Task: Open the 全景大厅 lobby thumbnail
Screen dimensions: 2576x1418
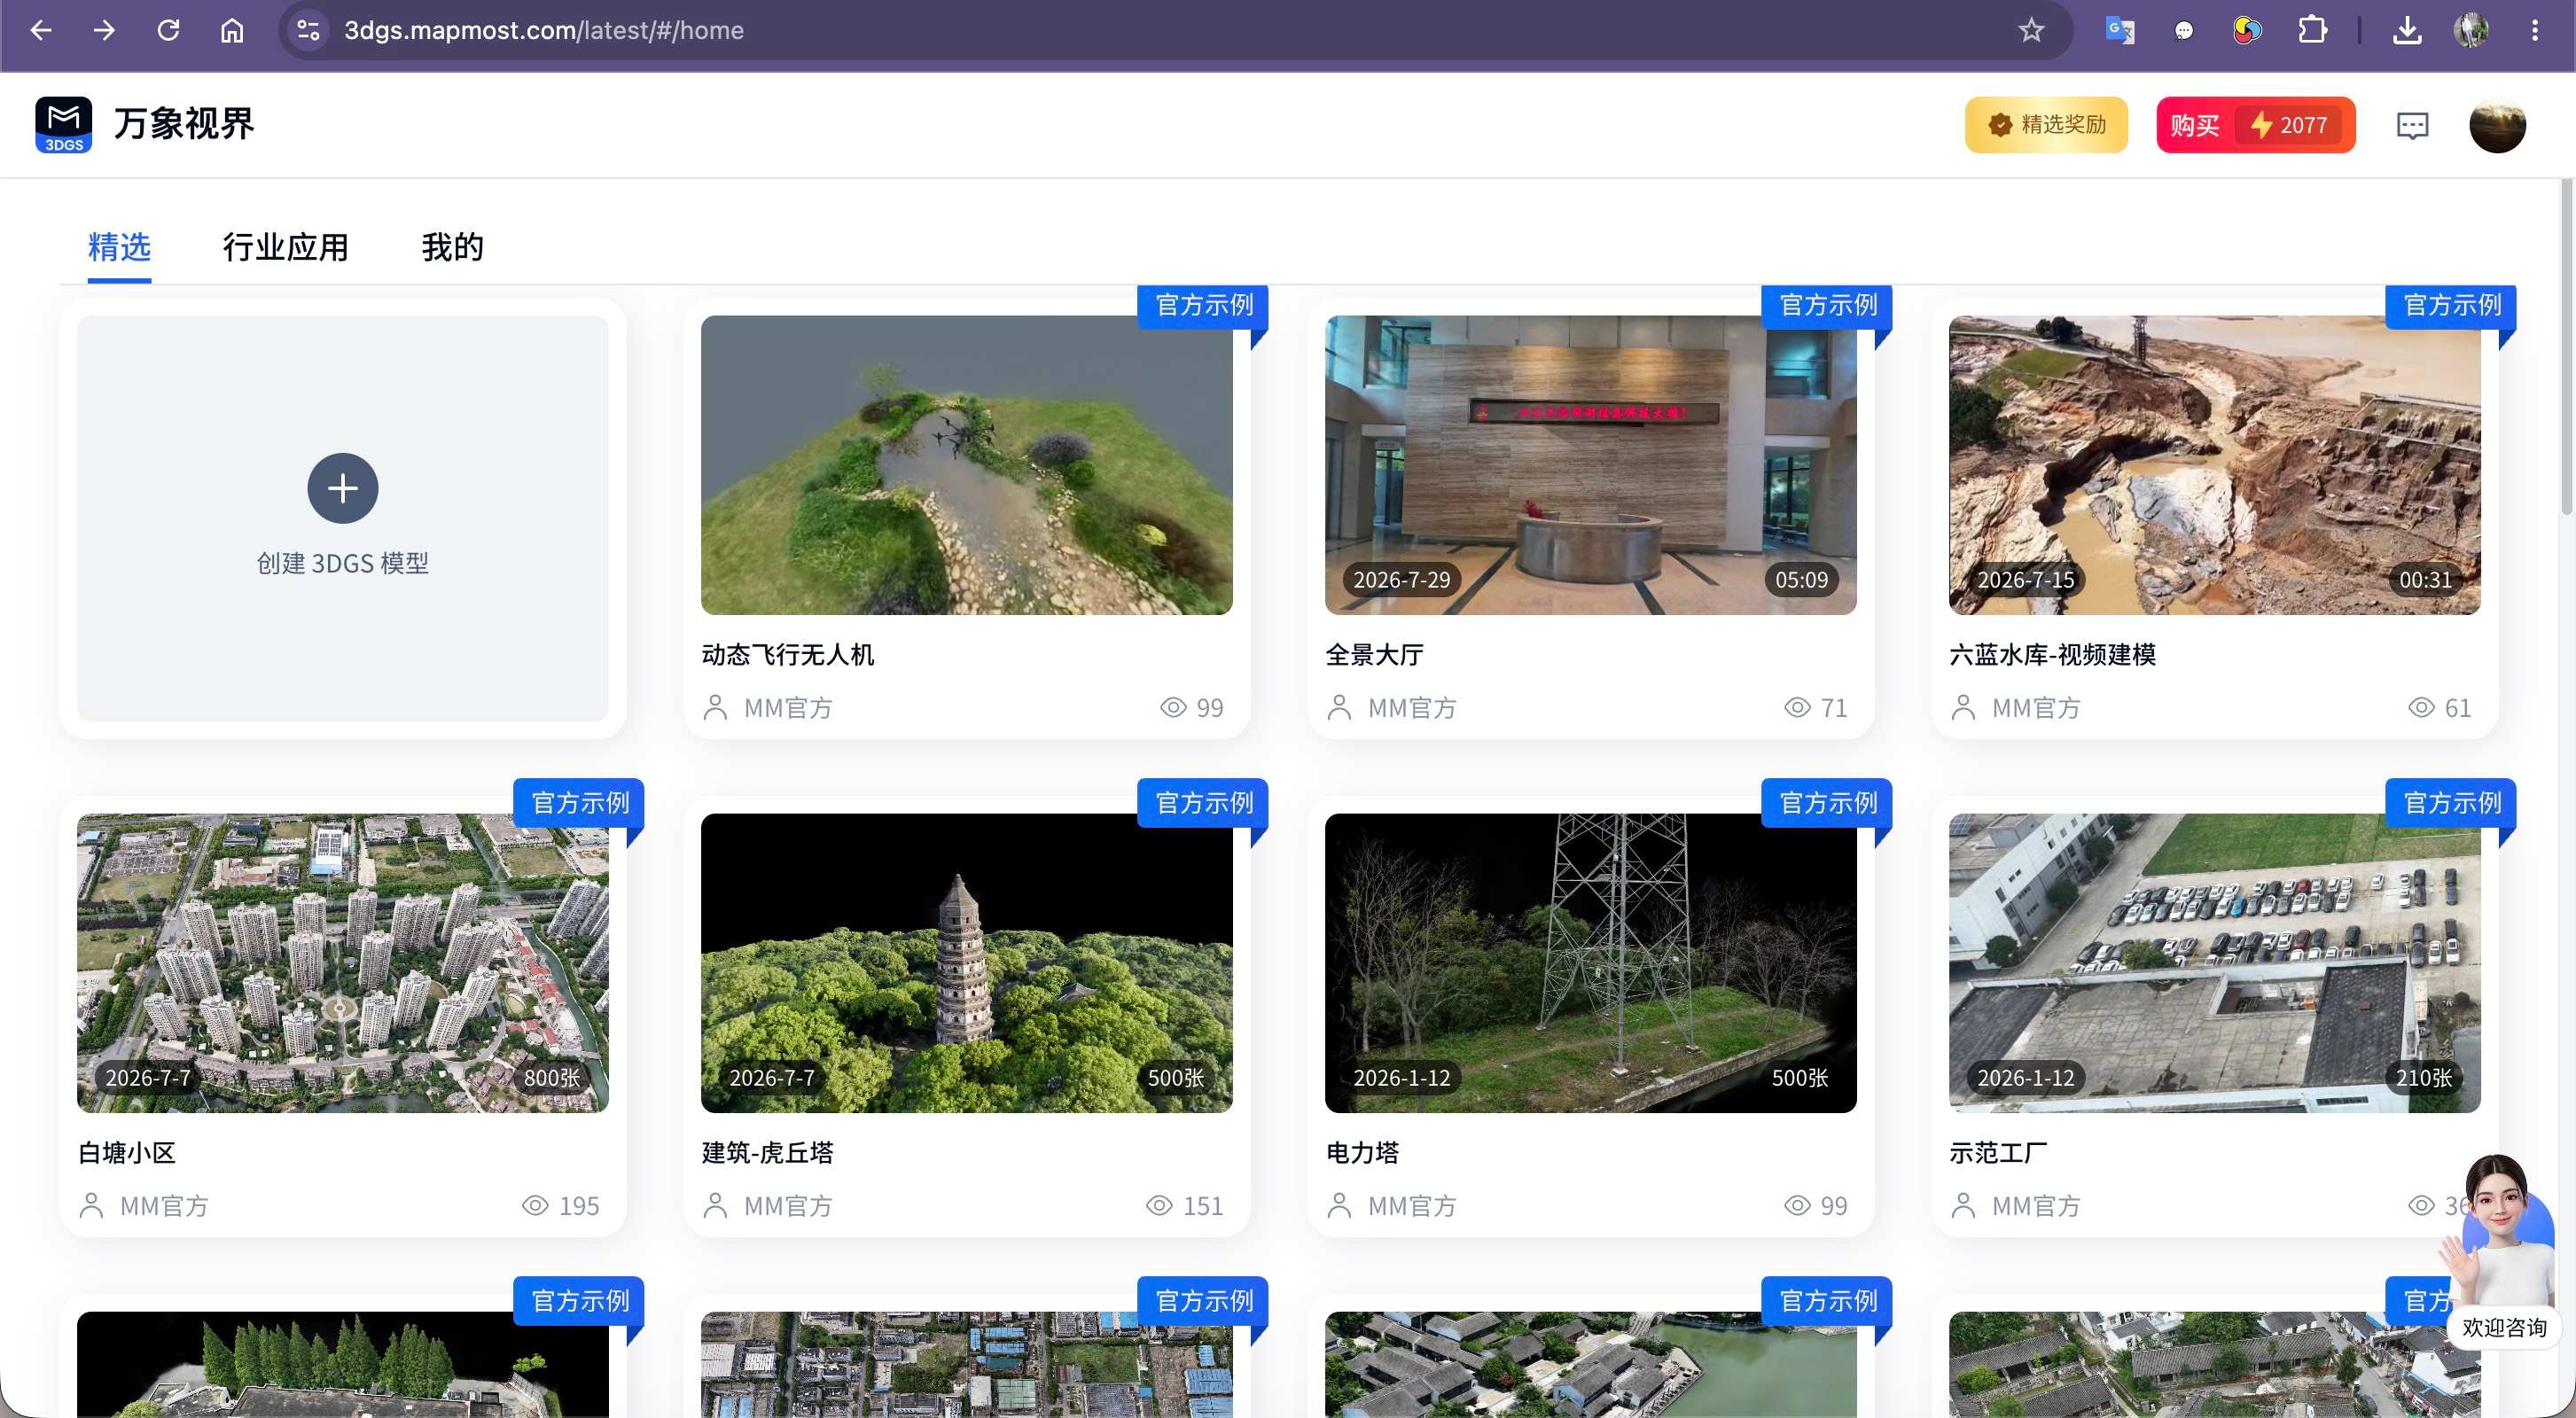Action: (x=1591, y=465)
